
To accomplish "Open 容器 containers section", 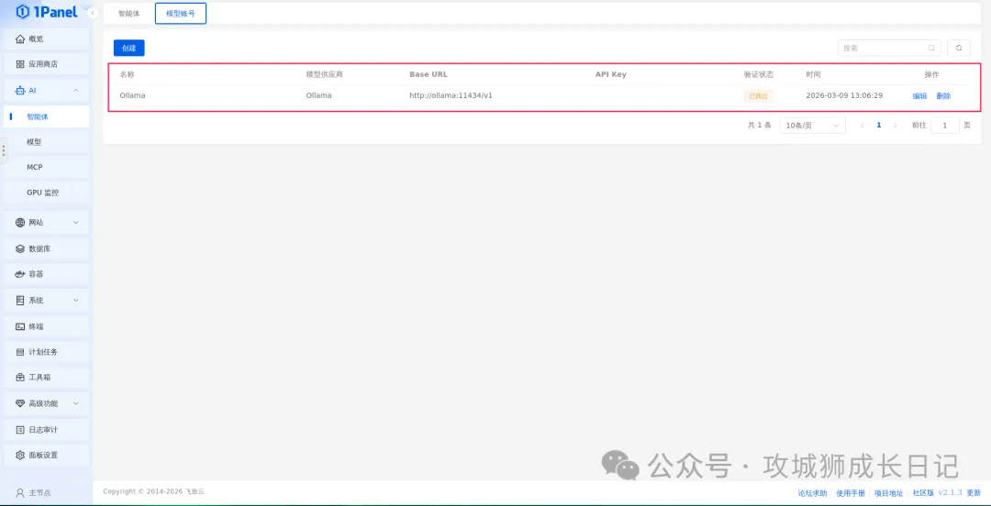I will point(36,274).
